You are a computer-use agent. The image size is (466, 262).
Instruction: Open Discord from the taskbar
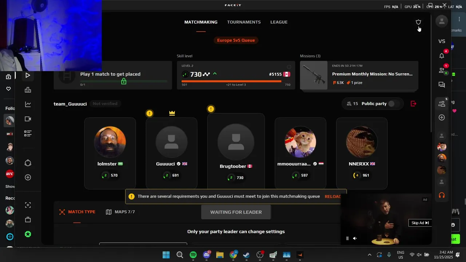pyautogui.click(x=206, y=255)
